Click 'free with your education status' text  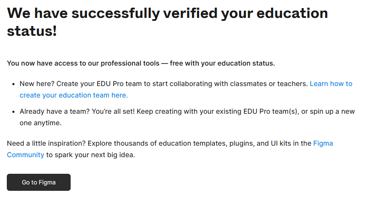pyautogui.click(x=222, y=63)
